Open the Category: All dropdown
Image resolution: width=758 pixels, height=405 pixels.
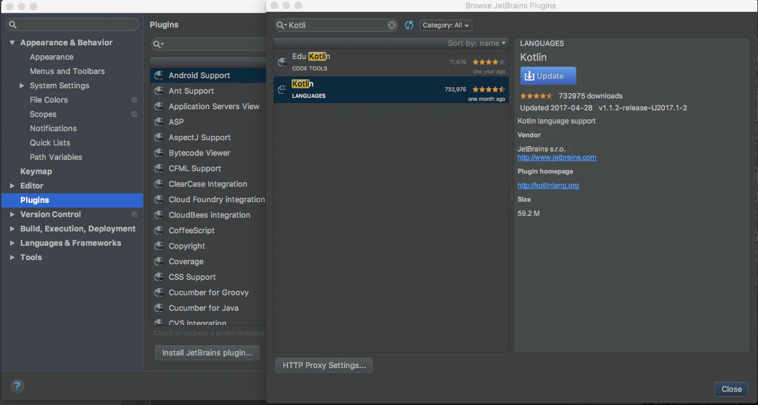click(446, 25)
